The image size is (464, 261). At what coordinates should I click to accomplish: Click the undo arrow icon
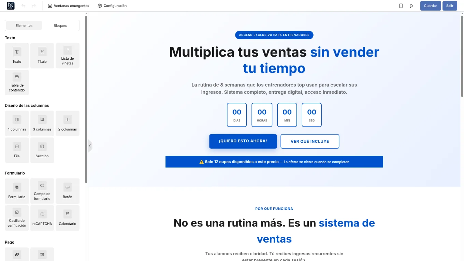point(23,6)
